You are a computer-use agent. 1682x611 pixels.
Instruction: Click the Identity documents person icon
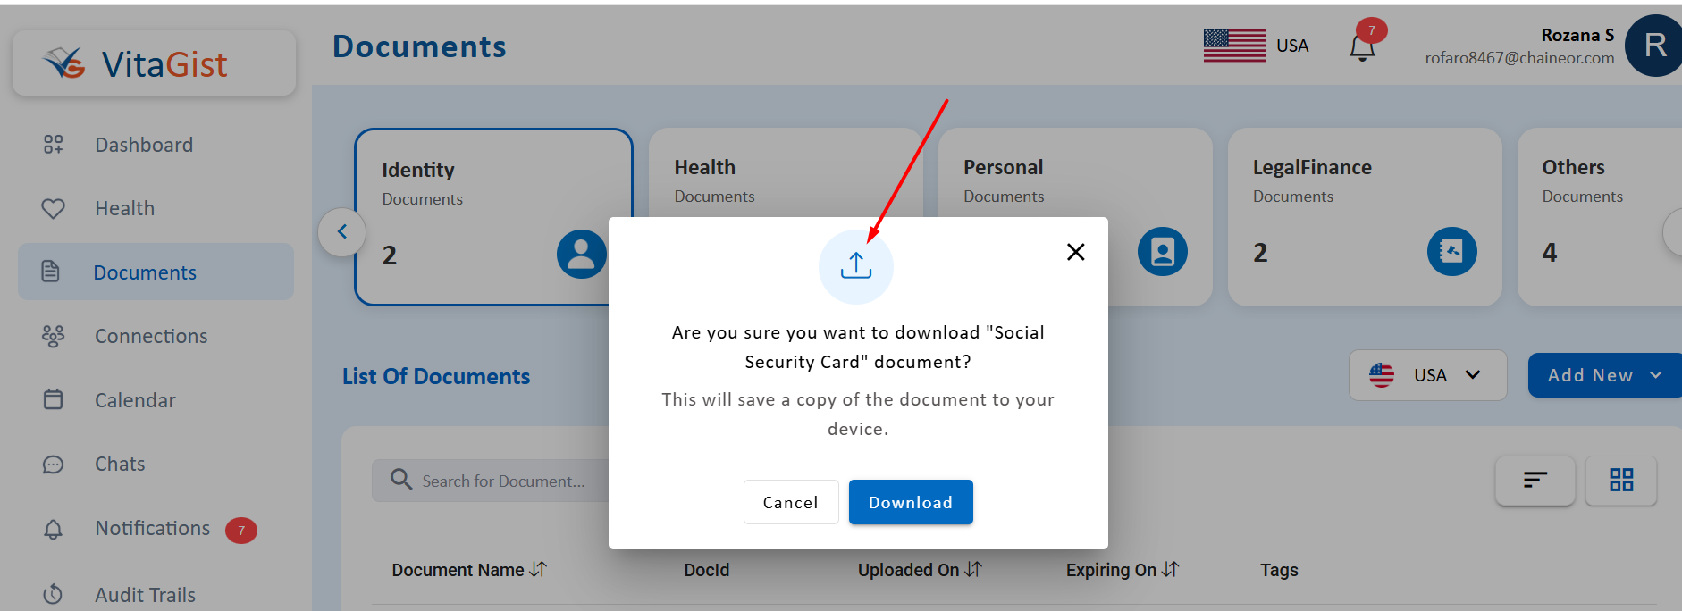(x=580, y=254)
